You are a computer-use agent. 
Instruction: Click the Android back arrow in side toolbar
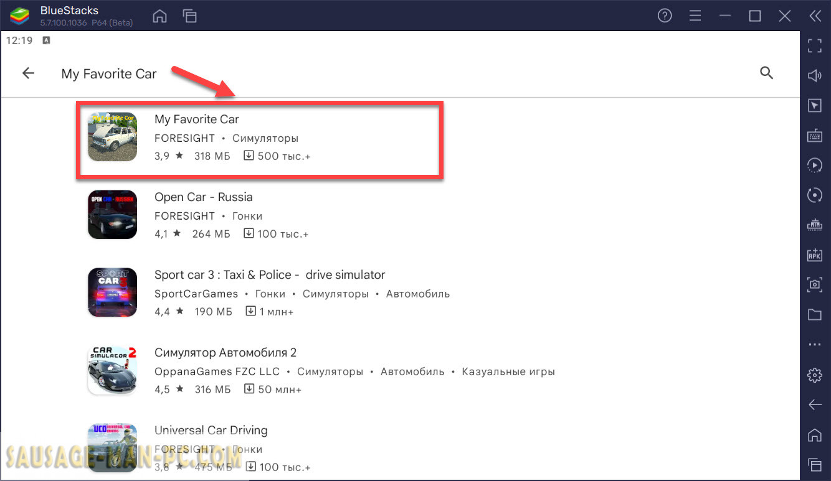(x=815, y=405)
